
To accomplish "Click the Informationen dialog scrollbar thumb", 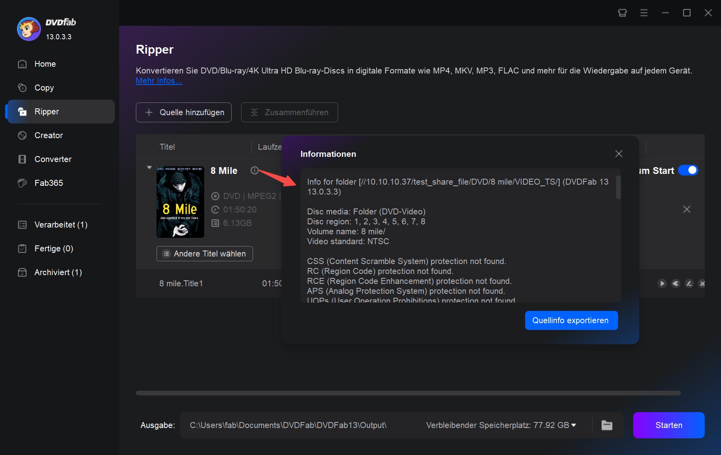I will pyautogui.click(x=618, y=187).
